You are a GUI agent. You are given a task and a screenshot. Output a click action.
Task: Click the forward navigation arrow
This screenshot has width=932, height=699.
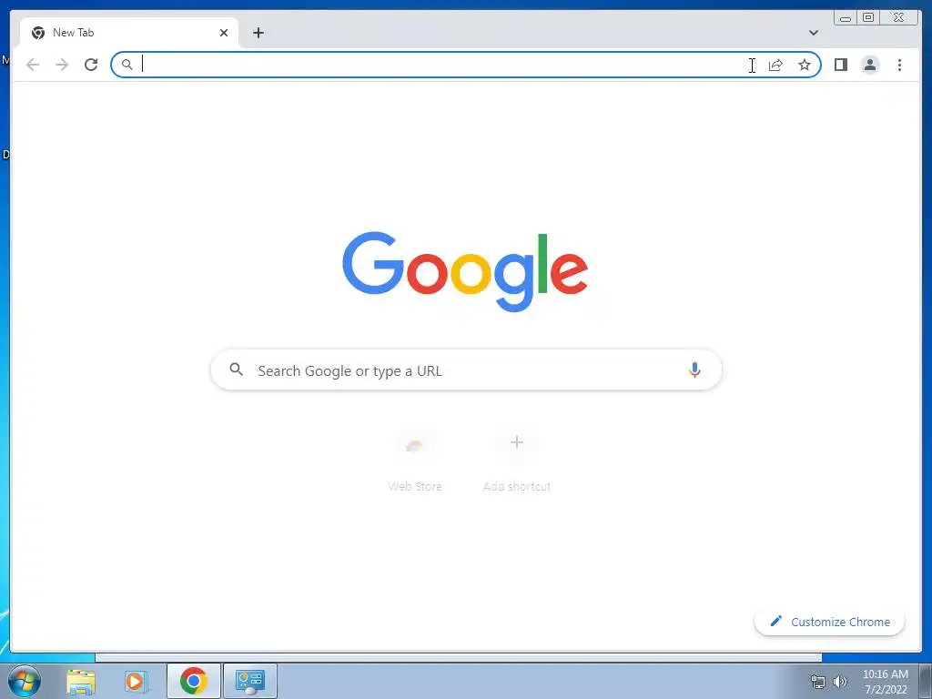click(62, 65)
